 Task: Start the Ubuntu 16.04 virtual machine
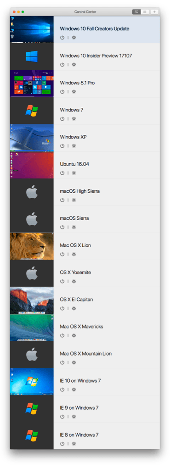62,173
